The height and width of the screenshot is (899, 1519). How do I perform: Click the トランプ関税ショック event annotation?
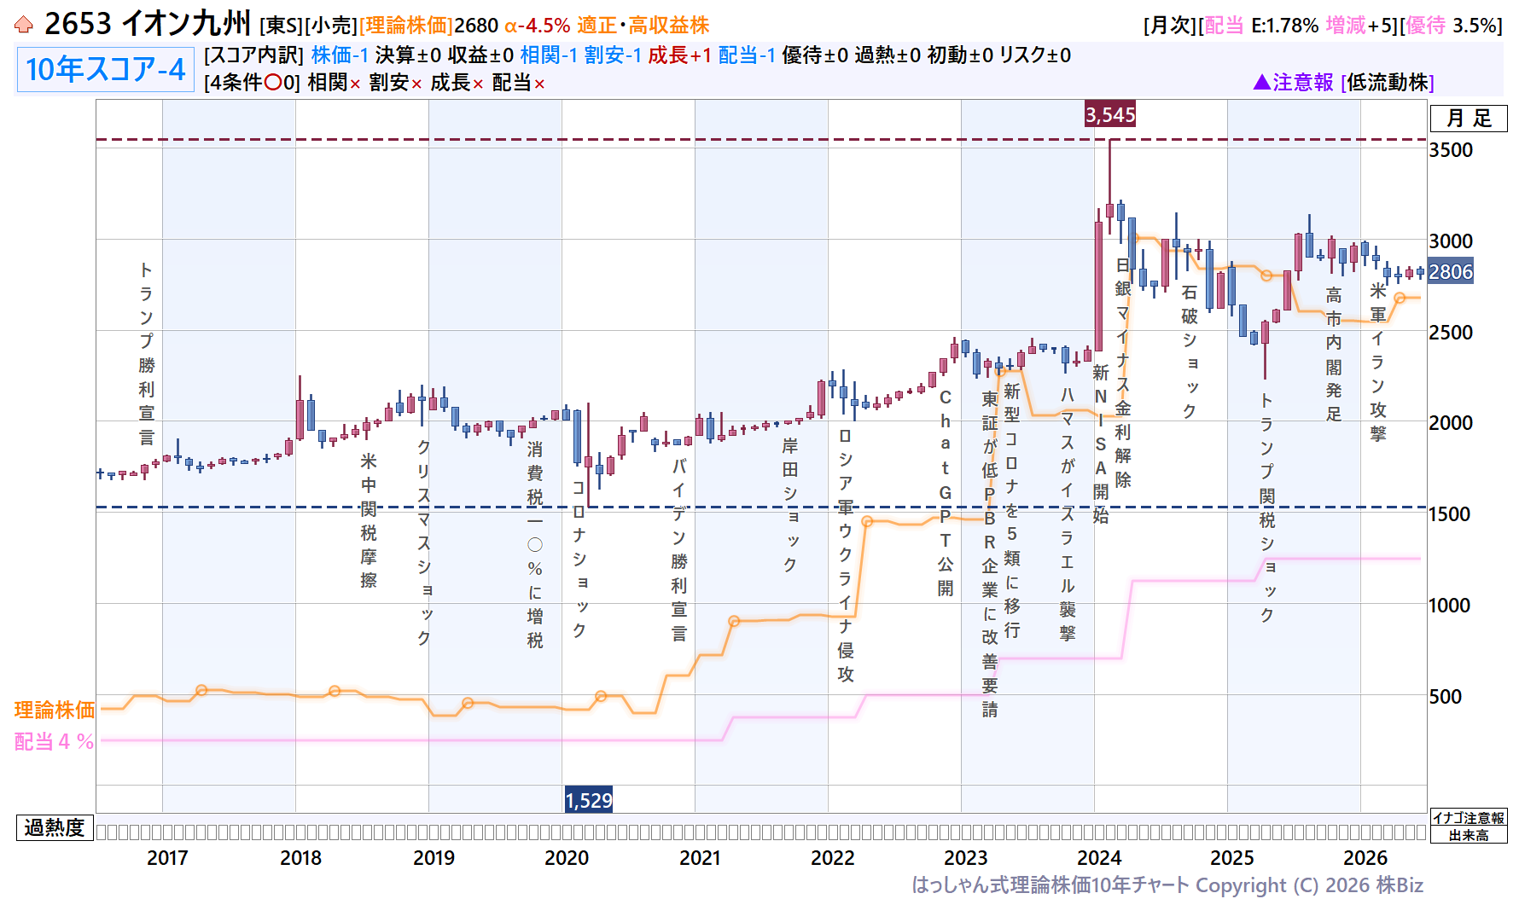pos(1267,508)
